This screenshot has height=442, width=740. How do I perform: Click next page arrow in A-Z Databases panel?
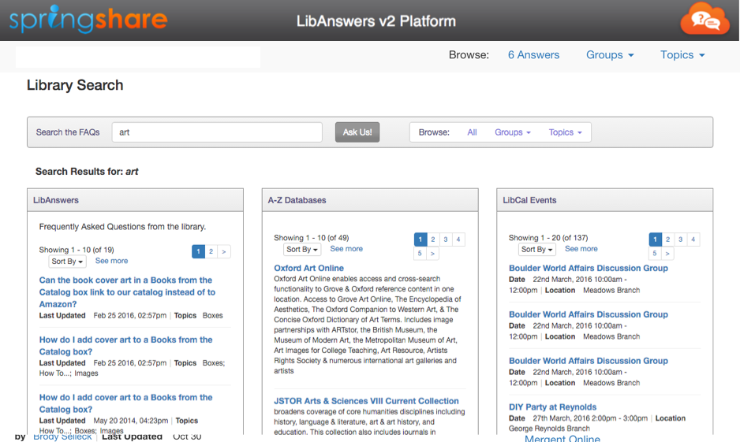tap(433, 254)
